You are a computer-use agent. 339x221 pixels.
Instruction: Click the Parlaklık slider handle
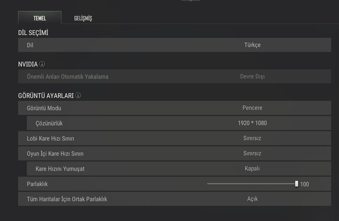click(x=297, y=184)
